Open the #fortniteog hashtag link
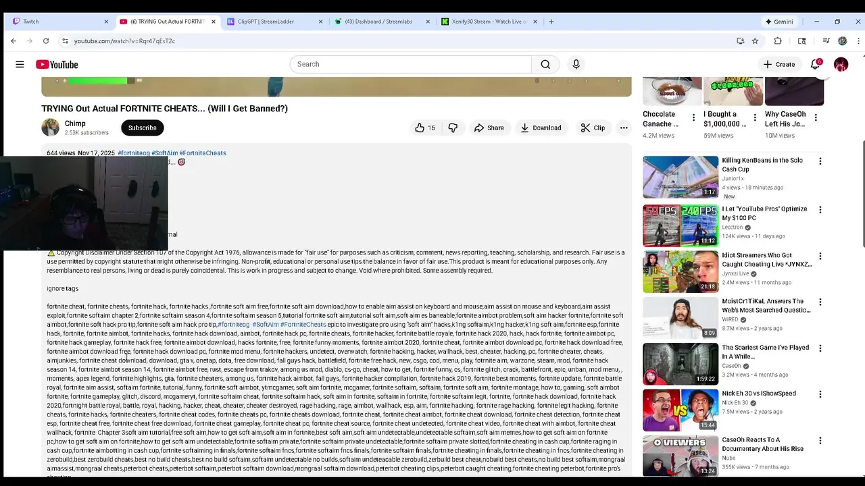Image resolution: width=865 pixels, height=486 pixels. coord(134,153)
